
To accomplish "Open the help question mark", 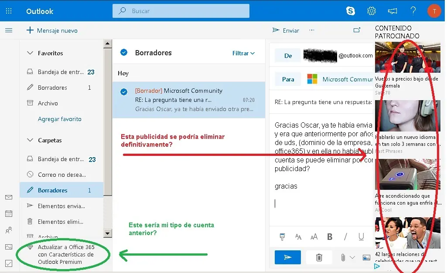I will click(413, 11).
